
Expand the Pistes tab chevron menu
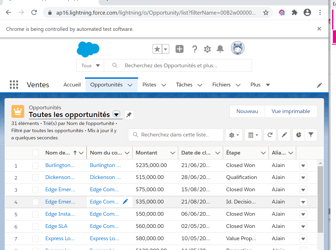point(164,85)
